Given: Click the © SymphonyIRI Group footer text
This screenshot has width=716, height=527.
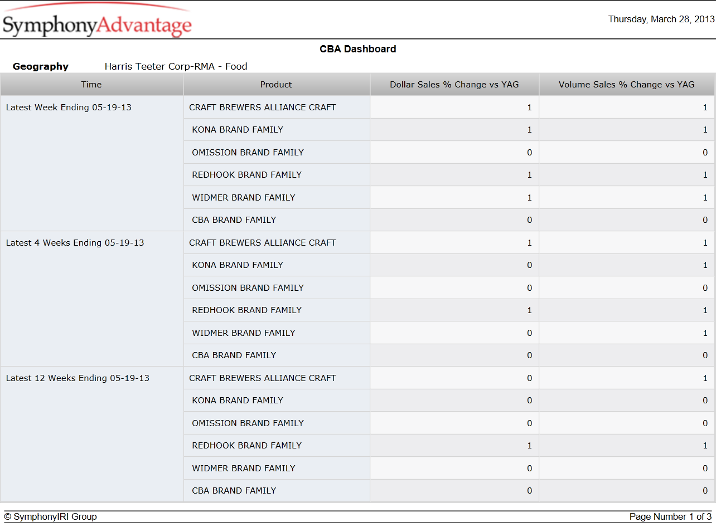Looking at the screenshot, I should click(x=50, y=517).
